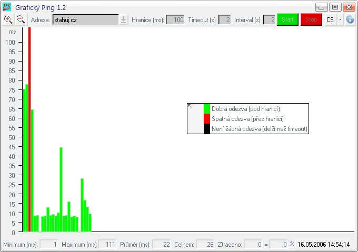The image size is (358, 252).
Task: Expand the language dropdown arrow next to CS
Action: [340, 20]
